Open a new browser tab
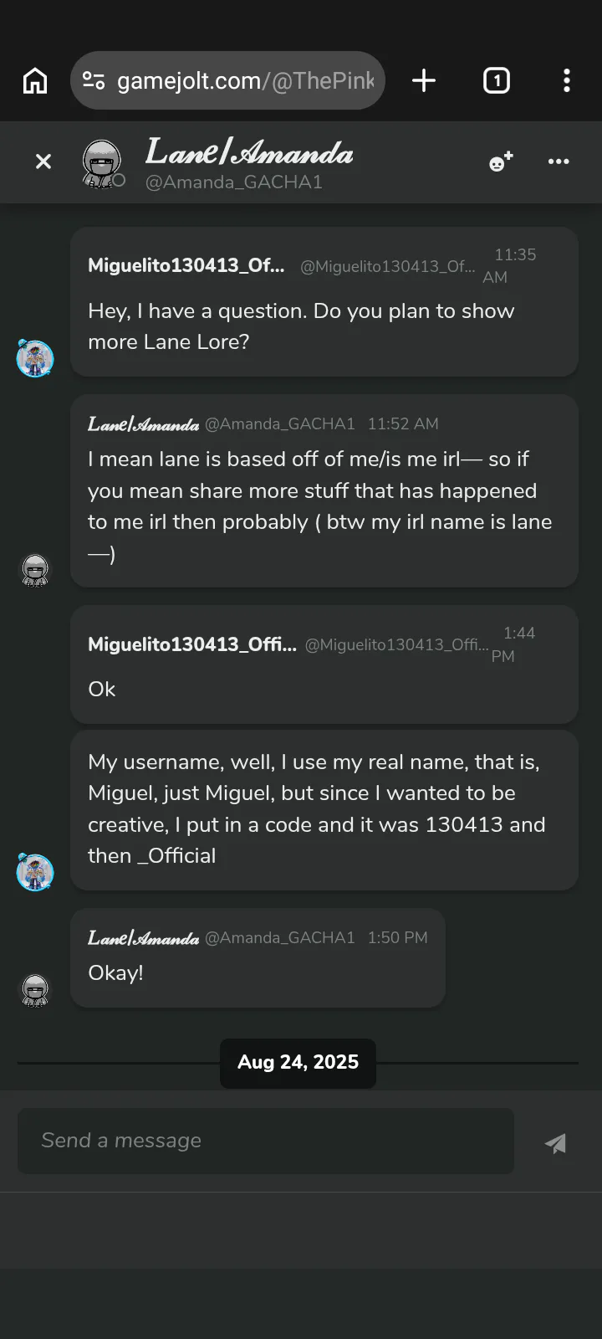The height and width of the screenshot is (1339, 602). tap(424, 81)
